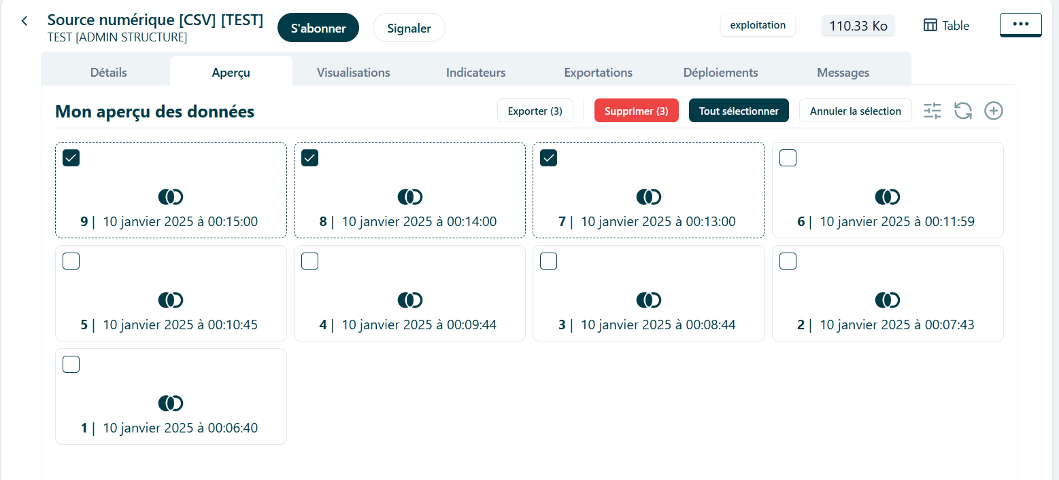1059x480 pixels.
Task: Check the checkbox on card 1
Action: 71,364
